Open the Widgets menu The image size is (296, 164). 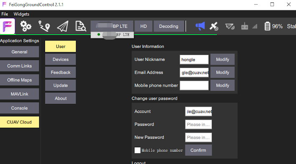pyautogui.click(x=21, y=14)
